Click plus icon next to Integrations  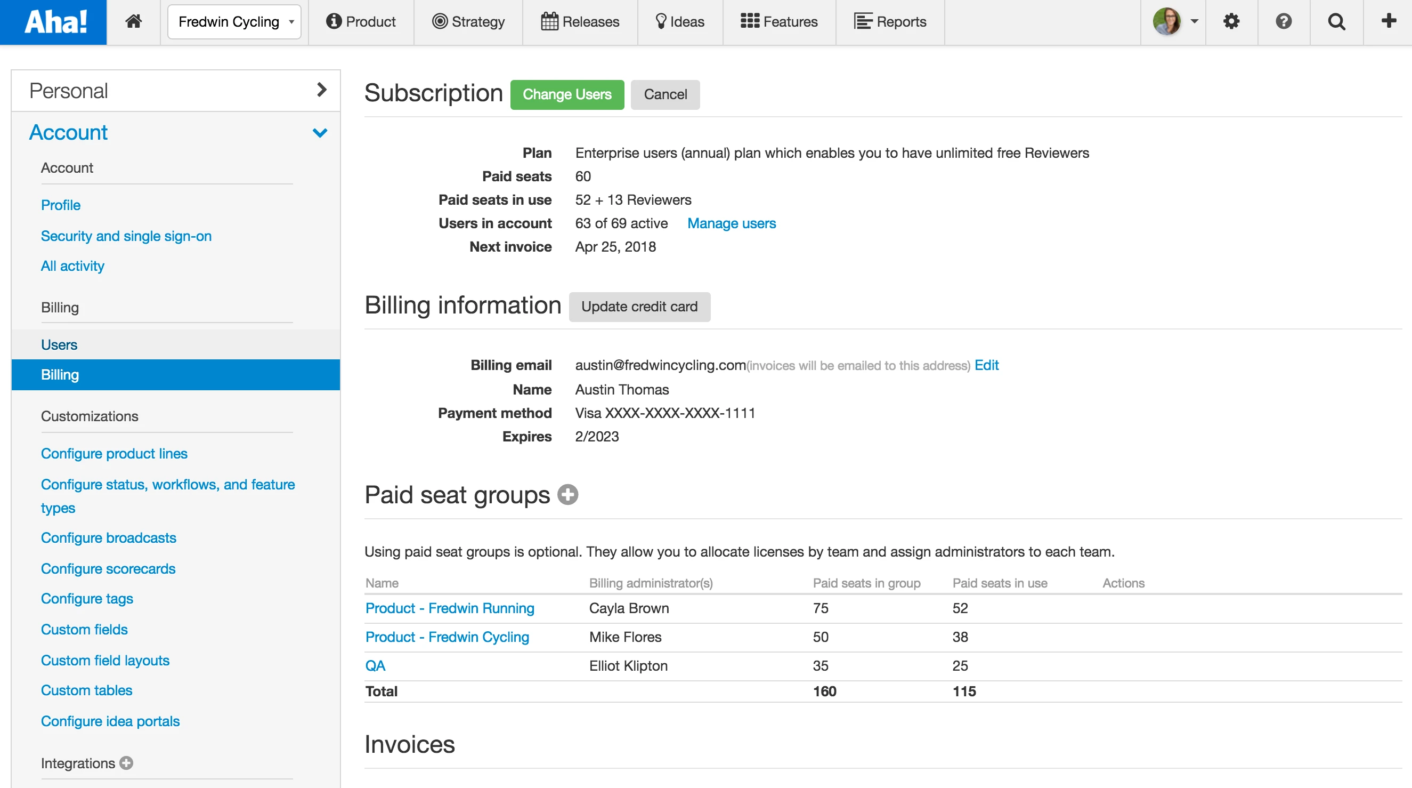(126, 763)
